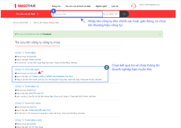The width and height of the screenshot is (181, 128).
Task: Click location pin icon for CÔNG TY CỔ PHẦN MISA address
Action: point(16,80)
